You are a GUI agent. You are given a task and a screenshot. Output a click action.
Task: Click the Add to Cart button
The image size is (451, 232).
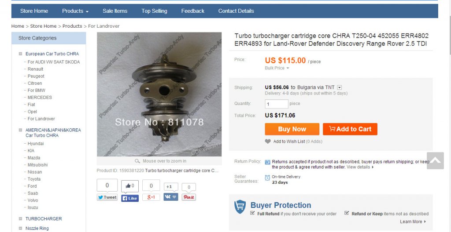[350, 129]
